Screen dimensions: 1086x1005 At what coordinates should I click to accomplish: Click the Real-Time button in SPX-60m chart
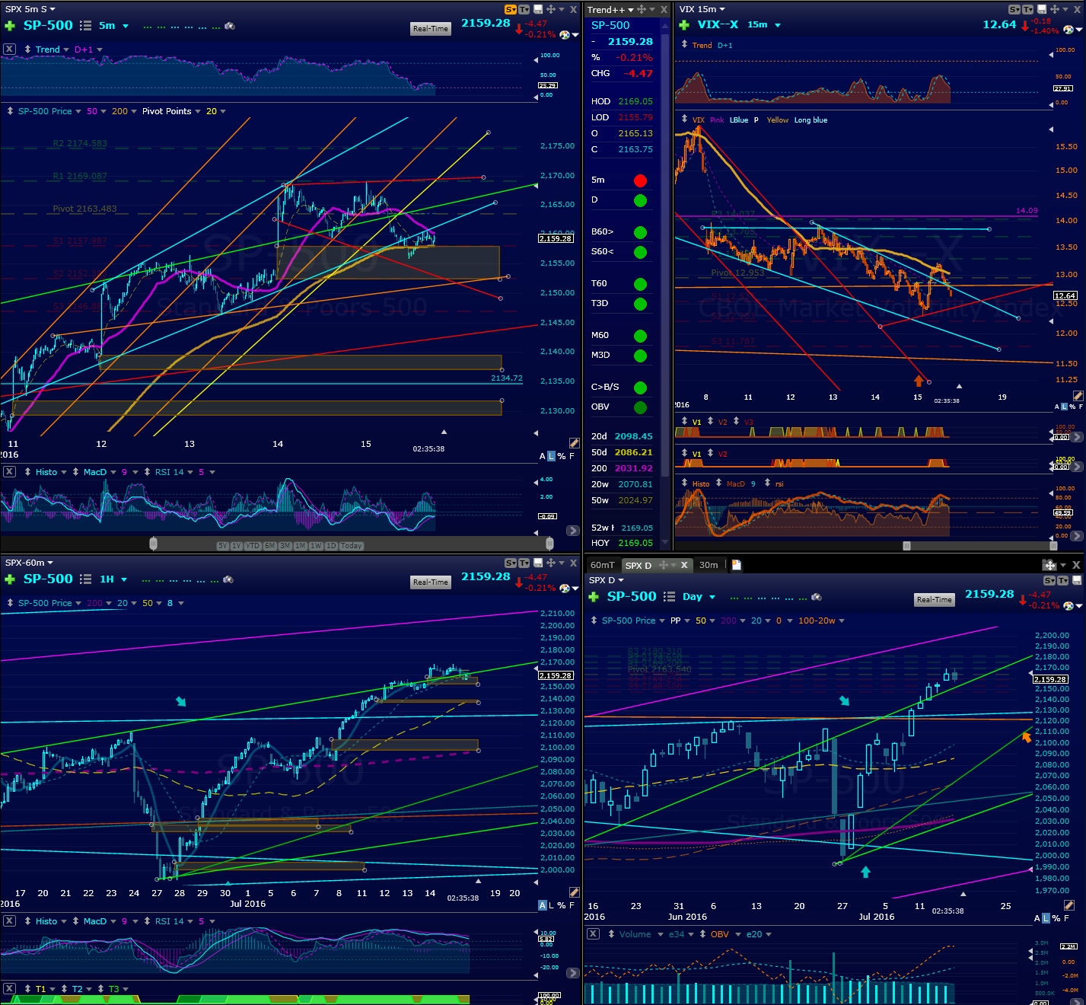click(431, 582)
